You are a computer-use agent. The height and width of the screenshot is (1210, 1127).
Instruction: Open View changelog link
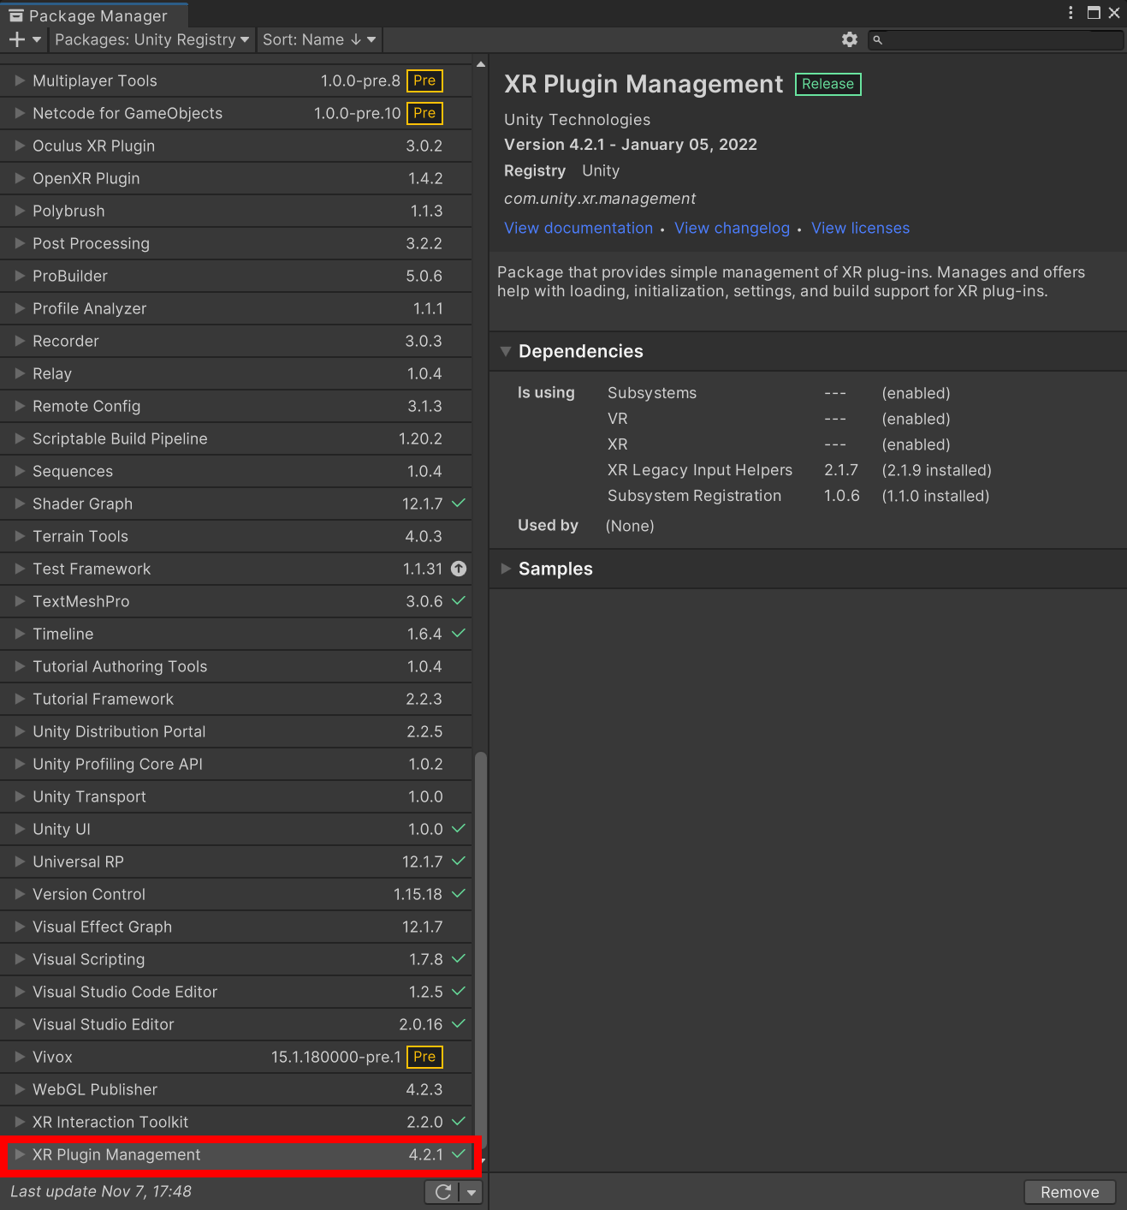[x=732, y=228]
